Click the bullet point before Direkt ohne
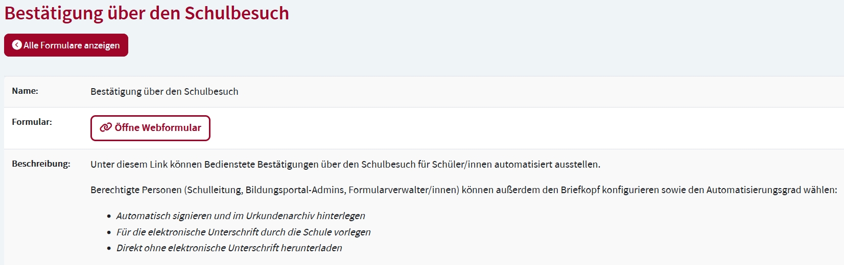This screenshot has width=844, height=265. 109,249
